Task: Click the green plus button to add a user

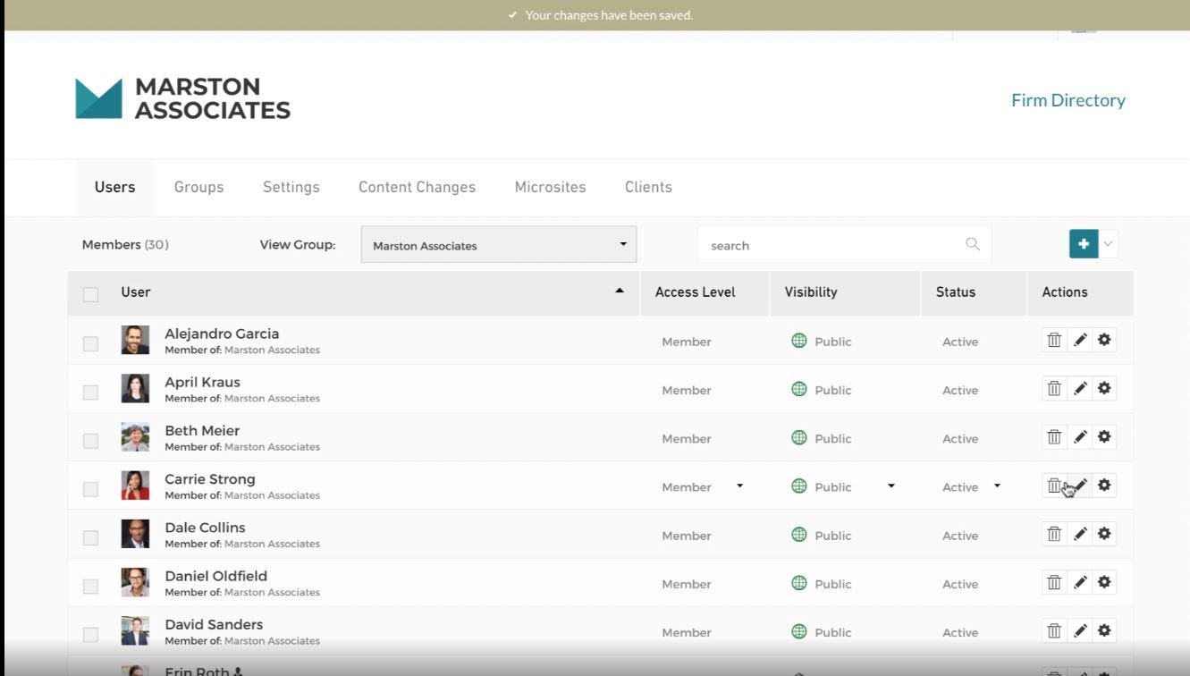Action: [1083, 243]
